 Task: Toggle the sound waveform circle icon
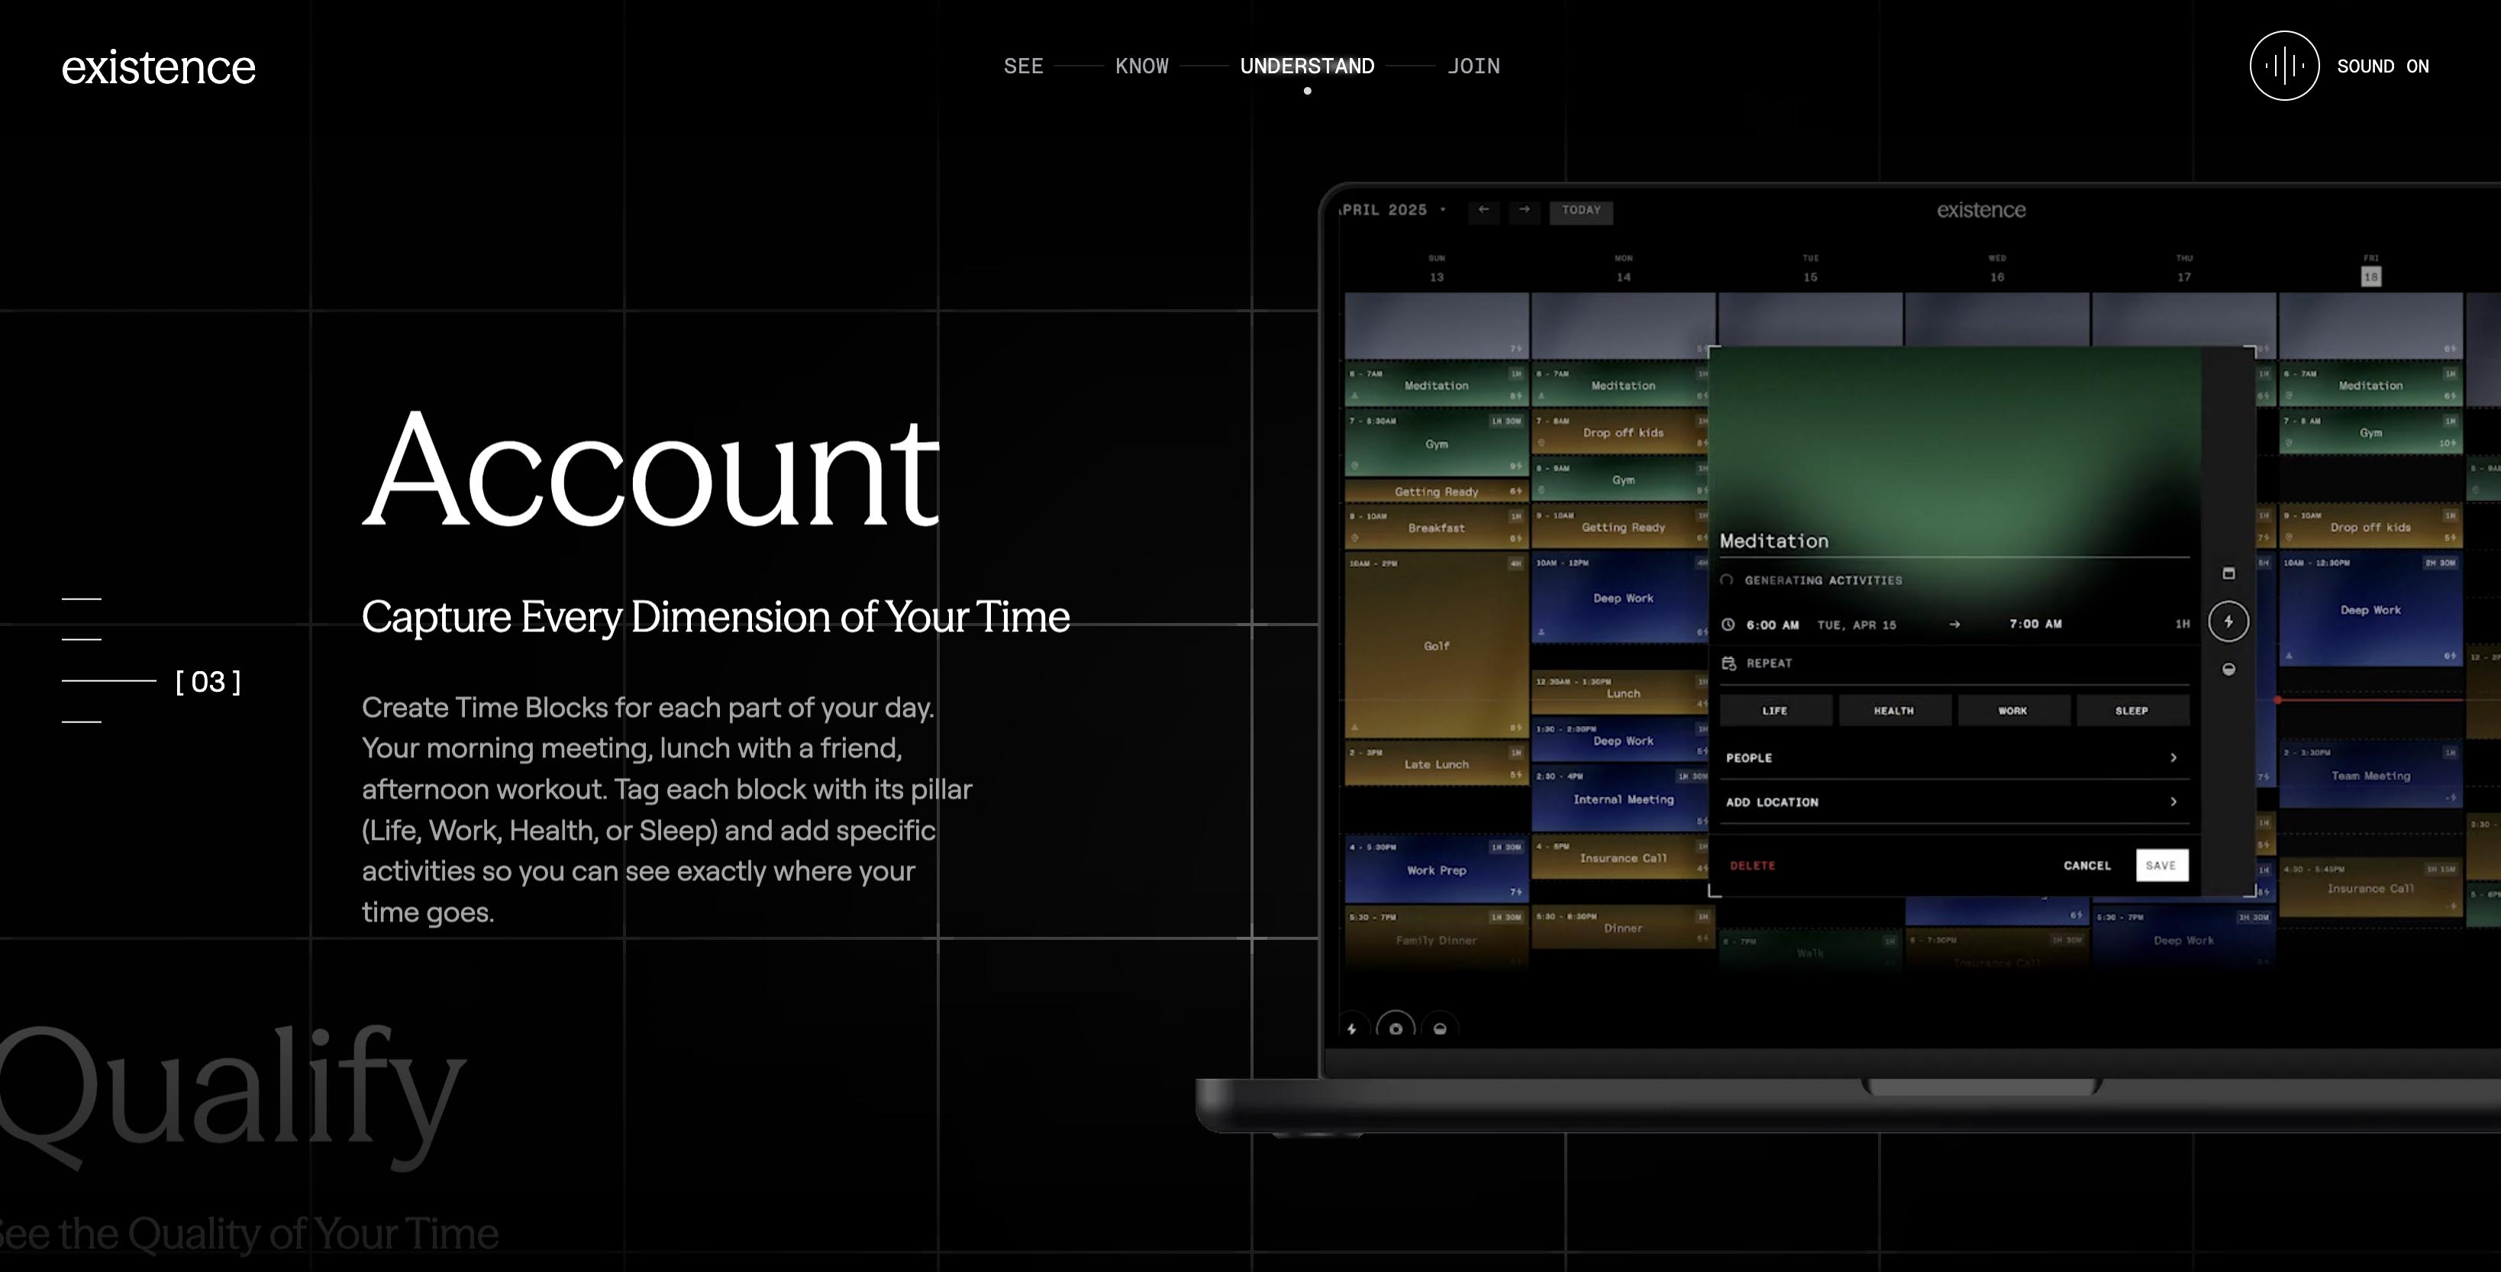(2283, 66)
